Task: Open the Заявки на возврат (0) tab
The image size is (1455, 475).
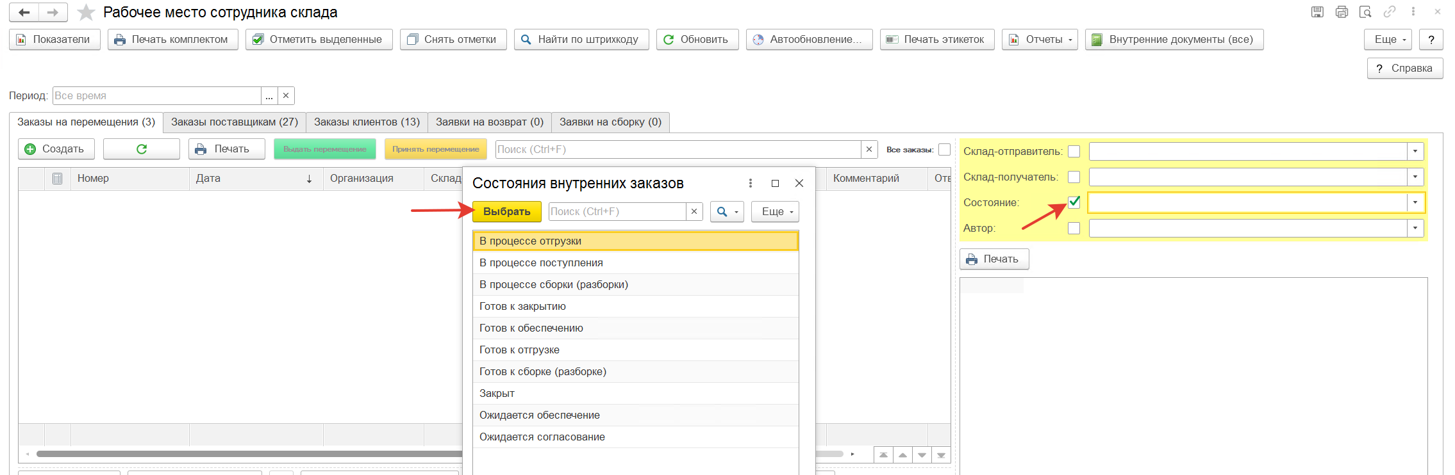Action: click(490, 122)
